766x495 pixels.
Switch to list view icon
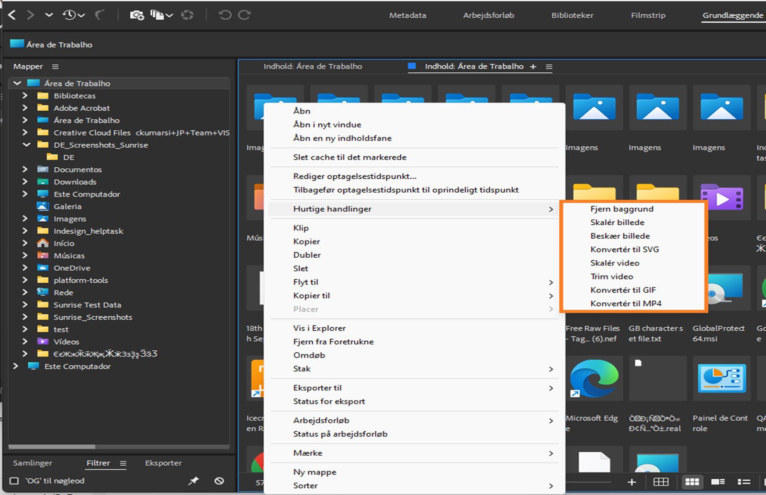743,482
